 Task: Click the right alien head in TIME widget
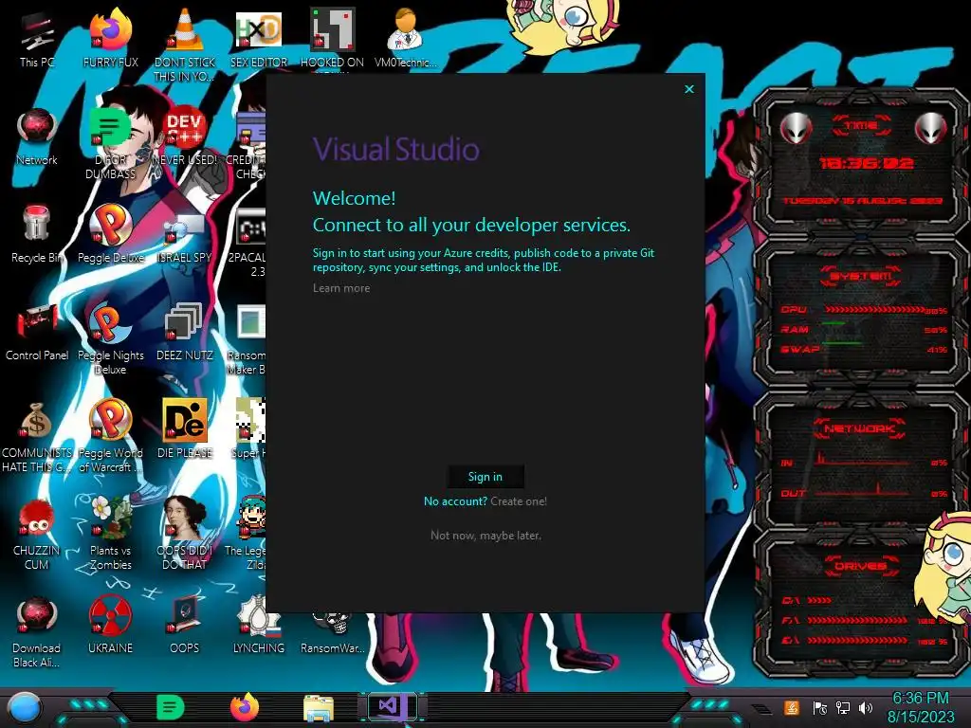(x=931, y=129)
